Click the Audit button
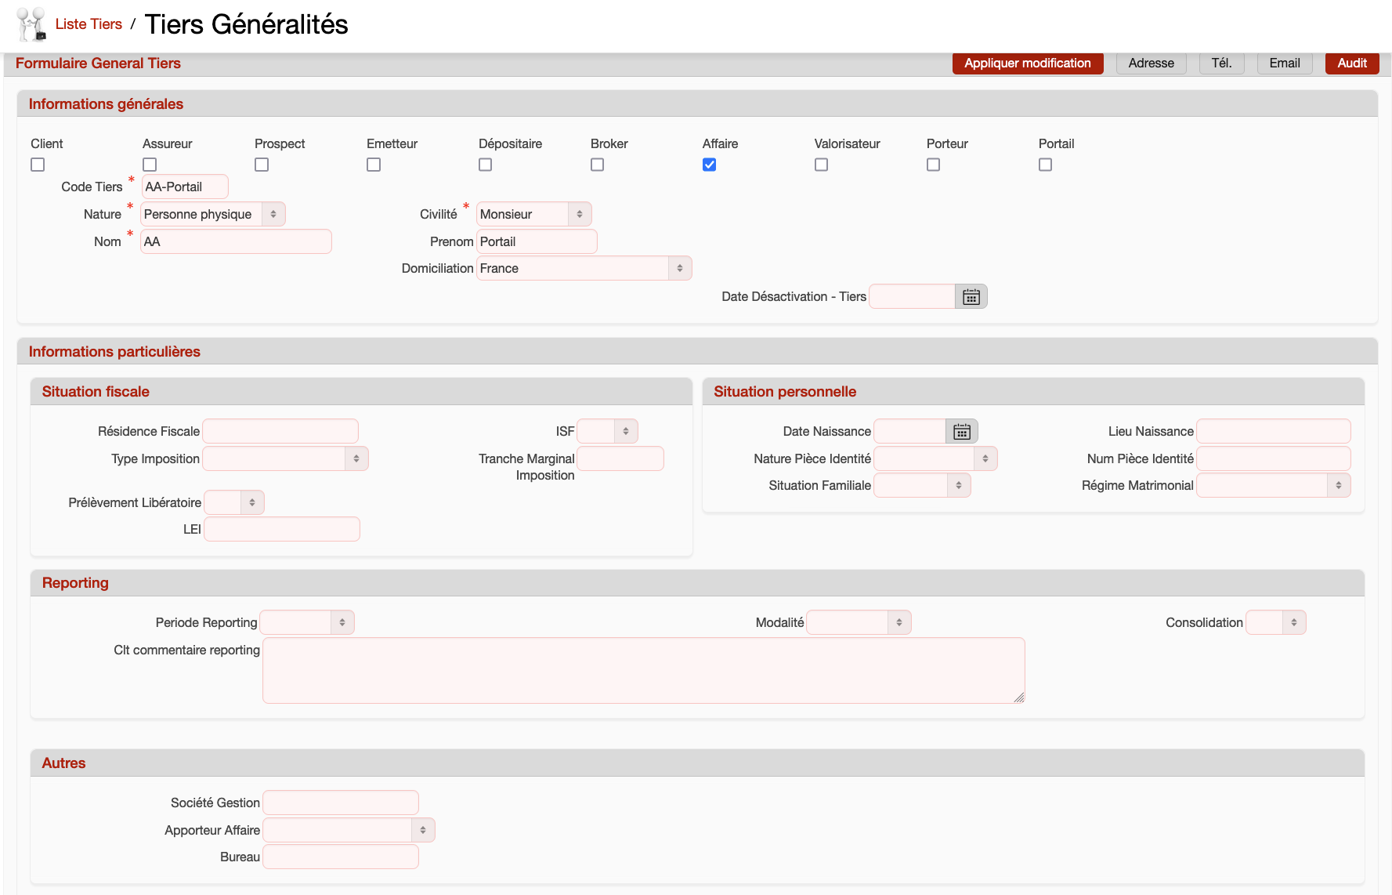This screenshot has width=1392, height=895. tap(1351, 63)
